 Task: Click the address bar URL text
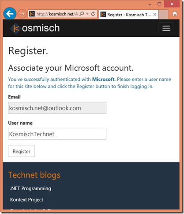tap(57, 14)
